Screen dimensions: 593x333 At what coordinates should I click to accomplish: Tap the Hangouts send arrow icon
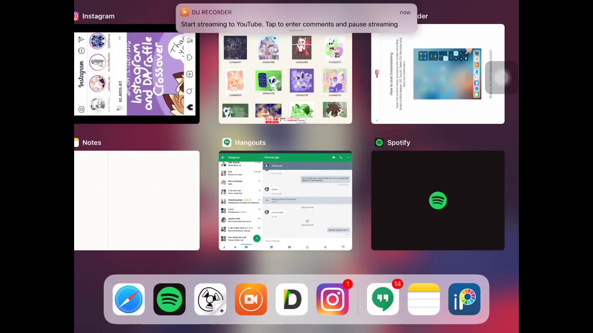tap(343, 247)
